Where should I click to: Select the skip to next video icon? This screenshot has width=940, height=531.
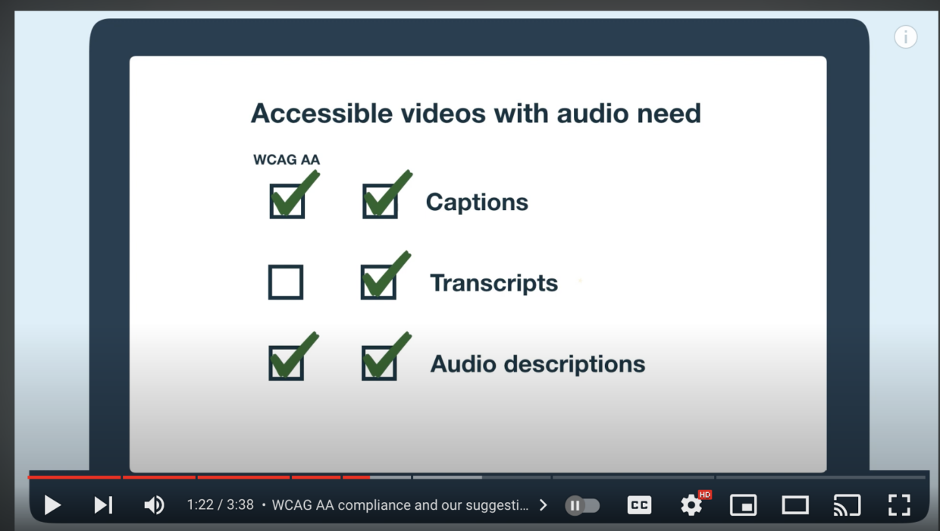(x=102, y=504)
